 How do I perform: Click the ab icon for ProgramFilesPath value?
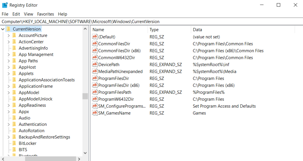[95, 92]
